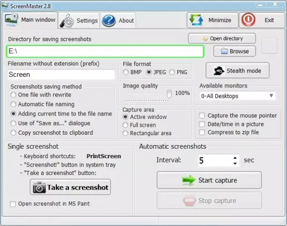Increase interval with the up stepper arrow
The height and width of the screenshot is (226, 287).
tap(235, 158)
